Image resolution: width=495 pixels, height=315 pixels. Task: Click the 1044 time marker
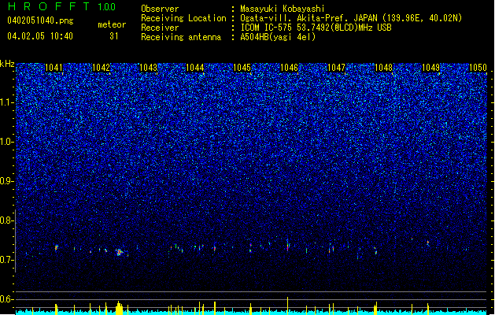(195, 68)
